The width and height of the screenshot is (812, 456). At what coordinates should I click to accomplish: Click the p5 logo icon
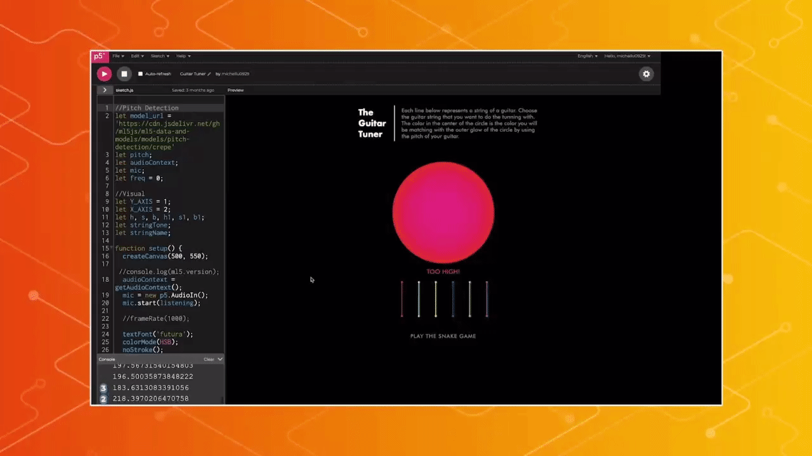click(100, 56)
